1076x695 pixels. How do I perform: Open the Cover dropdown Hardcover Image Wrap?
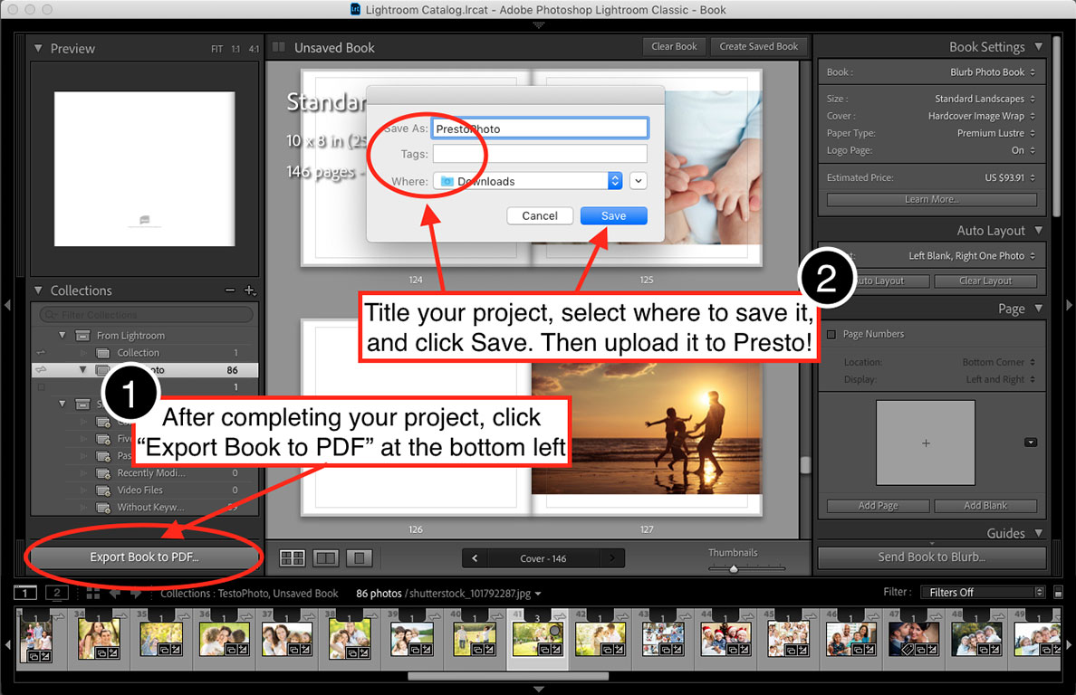(981, 116)
